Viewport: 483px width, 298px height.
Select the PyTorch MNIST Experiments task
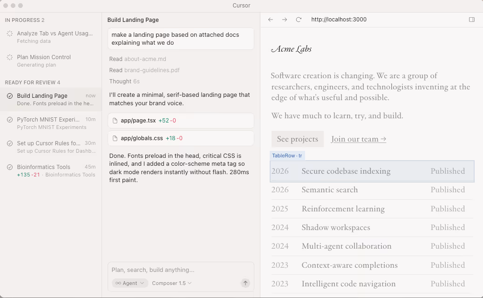(x=51, y=123)
